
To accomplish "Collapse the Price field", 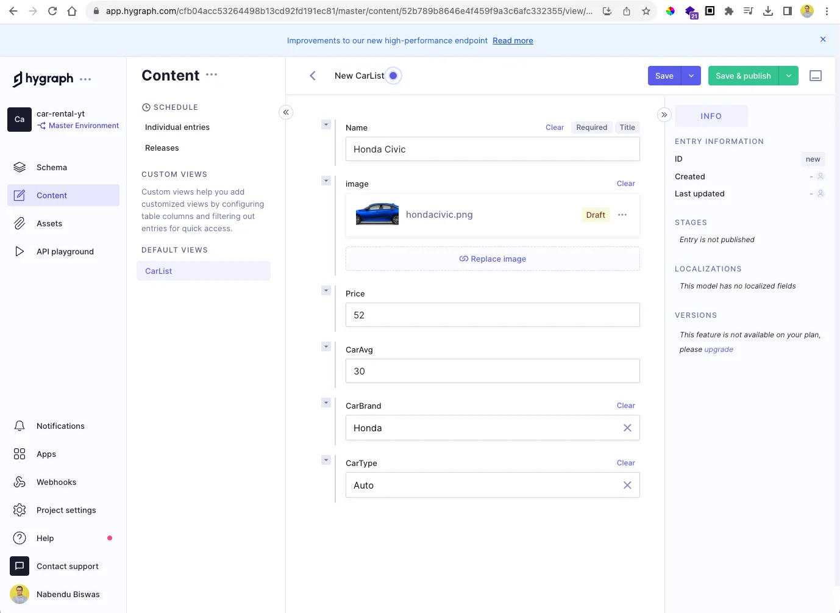I will click(326, 290).
